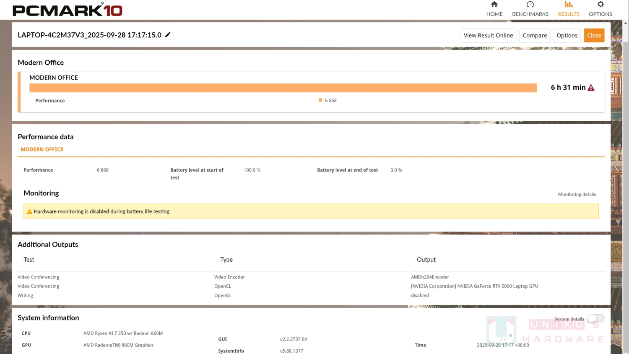
Task: Select the BENCHMARKS menu label
Action: pyautogui.click(x=530, y=14)
